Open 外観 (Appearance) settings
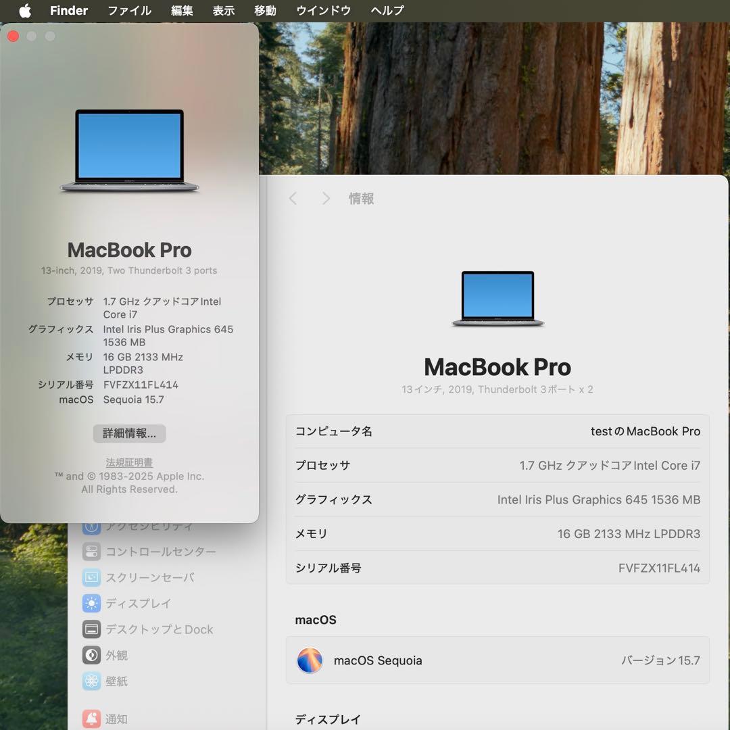The image size is (730, 730). click(x=116, y=655)
